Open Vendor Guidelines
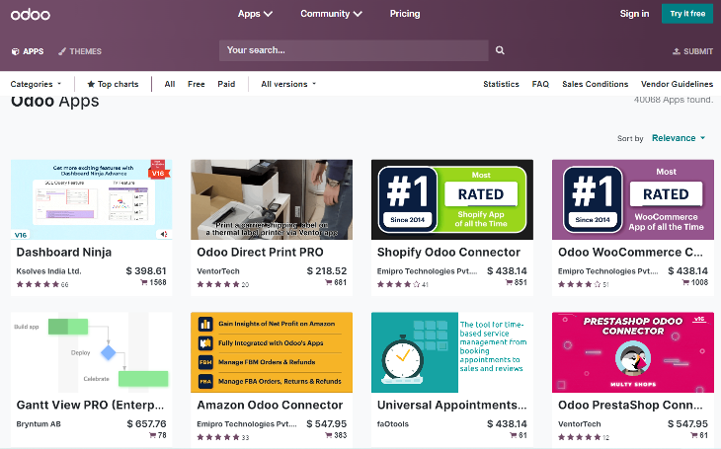 click(x=677, y=84)
